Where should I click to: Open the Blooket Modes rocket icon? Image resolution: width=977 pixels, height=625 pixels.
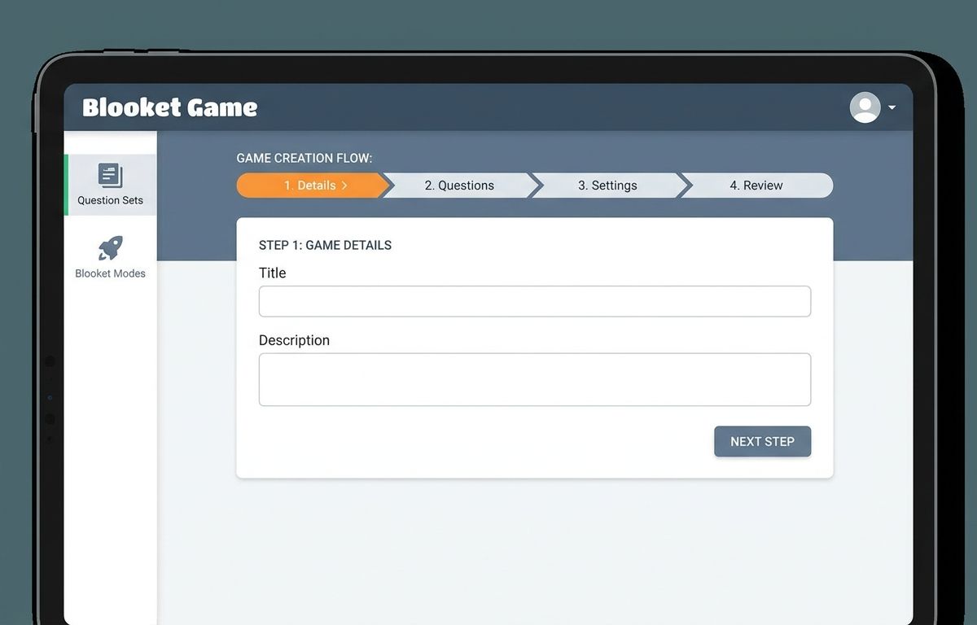tap(110, 248)
